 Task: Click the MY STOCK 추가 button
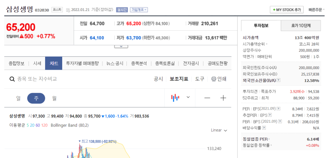click(287, 10)
